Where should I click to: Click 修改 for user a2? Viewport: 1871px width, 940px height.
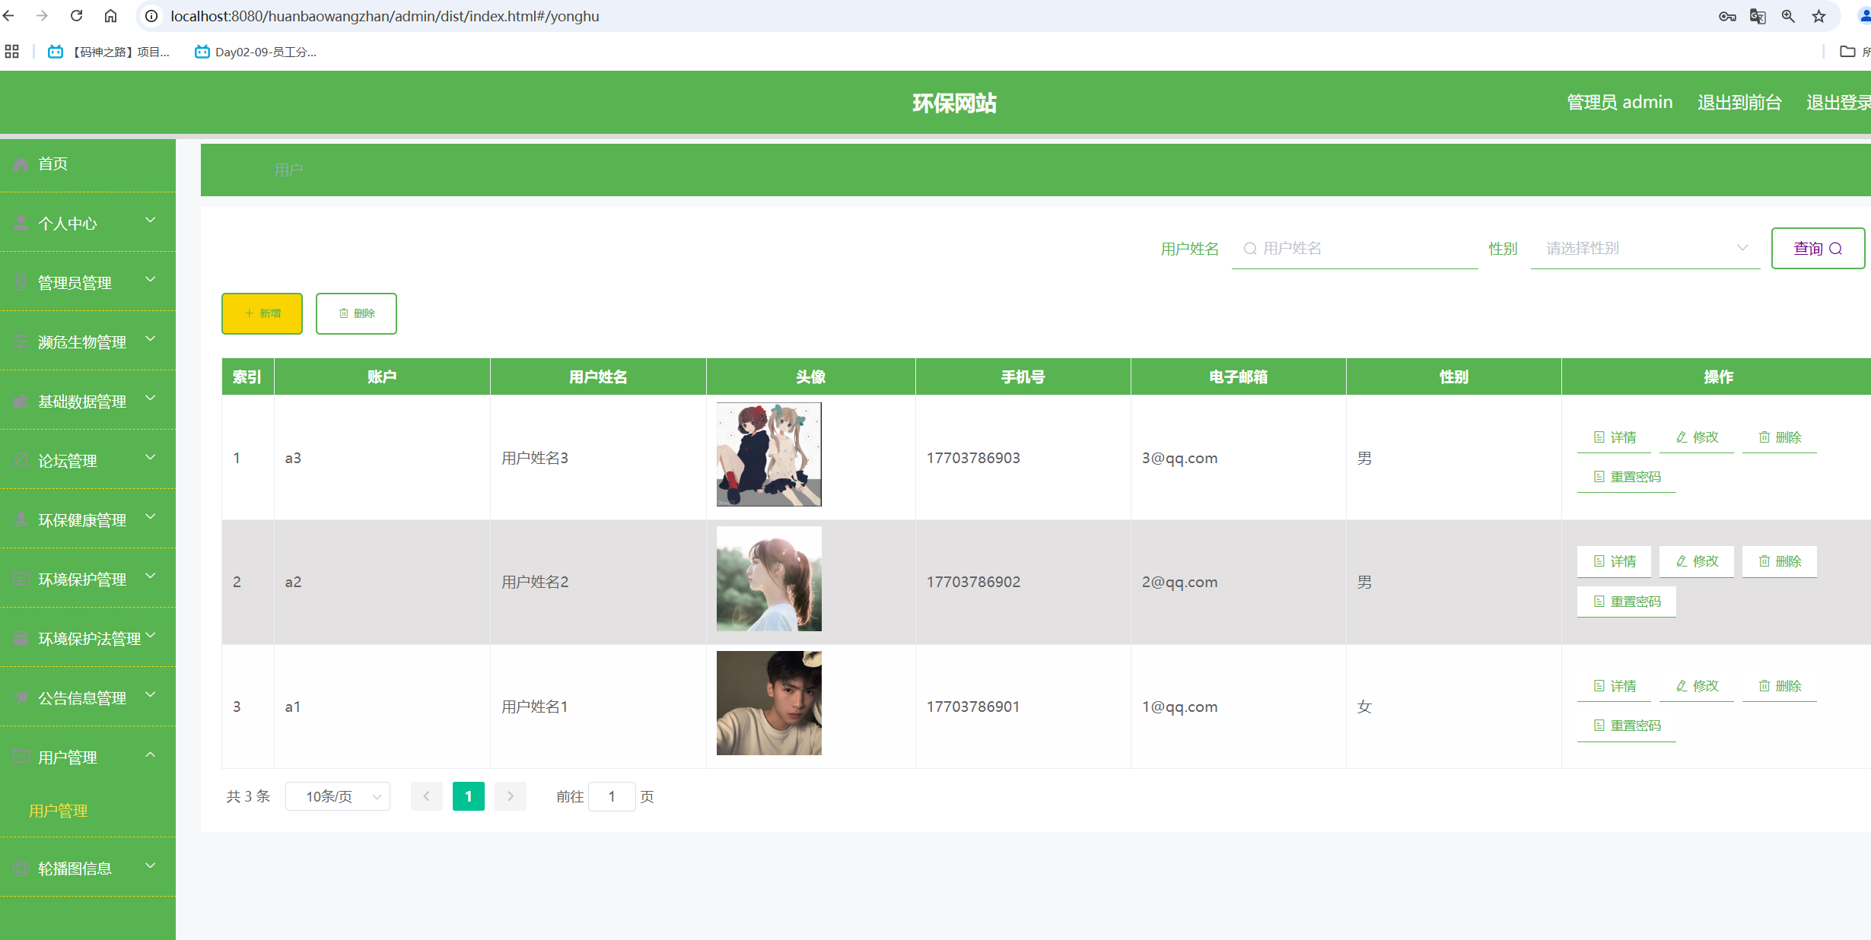[x=1697, y=561]
